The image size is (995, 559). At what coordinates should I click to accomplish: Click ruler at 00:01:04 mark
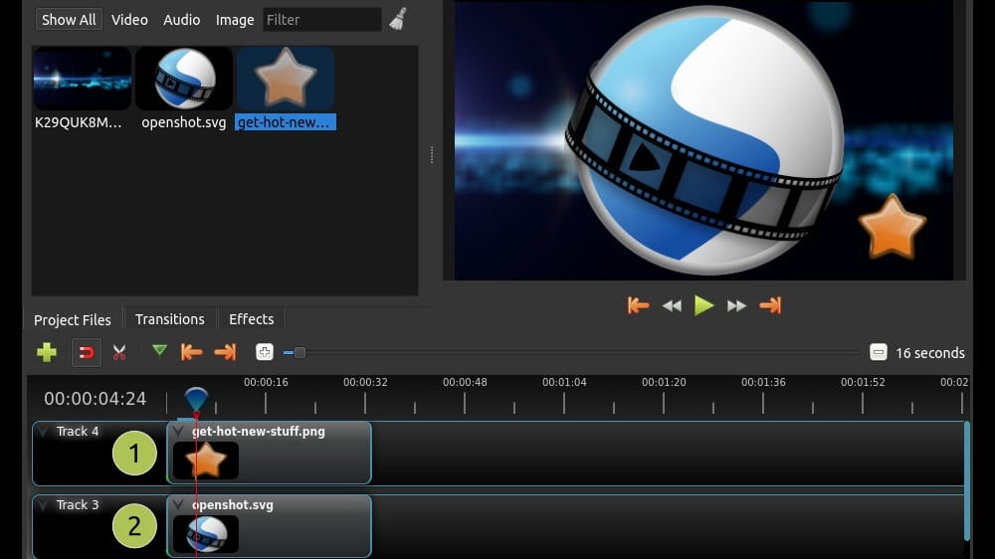(564, 382)
